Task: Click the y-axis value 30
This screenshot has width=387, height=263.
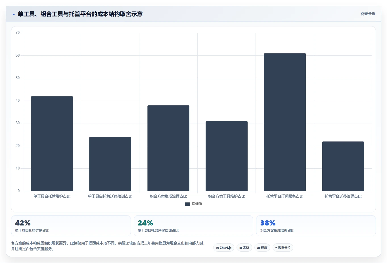Action: (18, 123)
